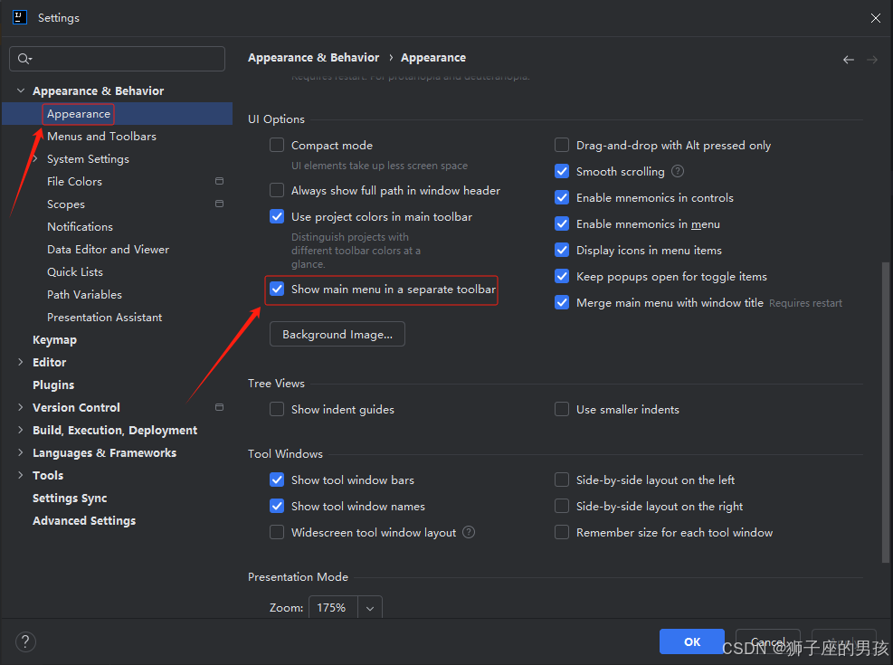Click the project-level icon beside Scopes
The image size is (893, 665).
219,204
